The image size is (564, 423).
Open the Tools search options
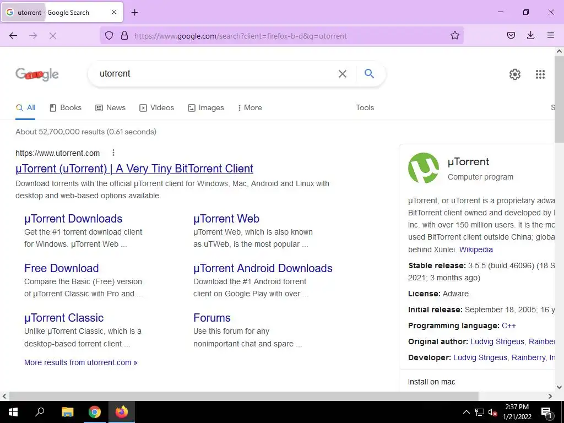coord(365,107)
